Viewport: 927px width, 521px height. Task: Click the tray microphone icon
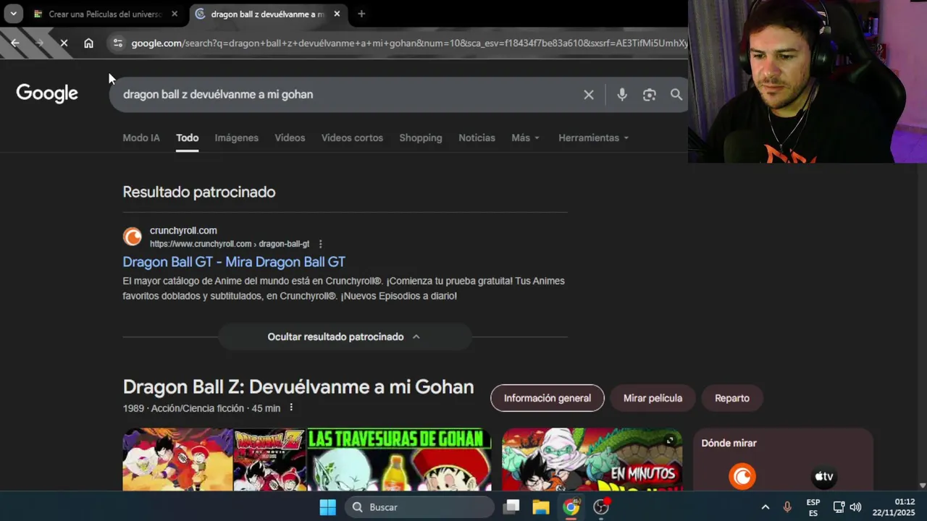787,507
